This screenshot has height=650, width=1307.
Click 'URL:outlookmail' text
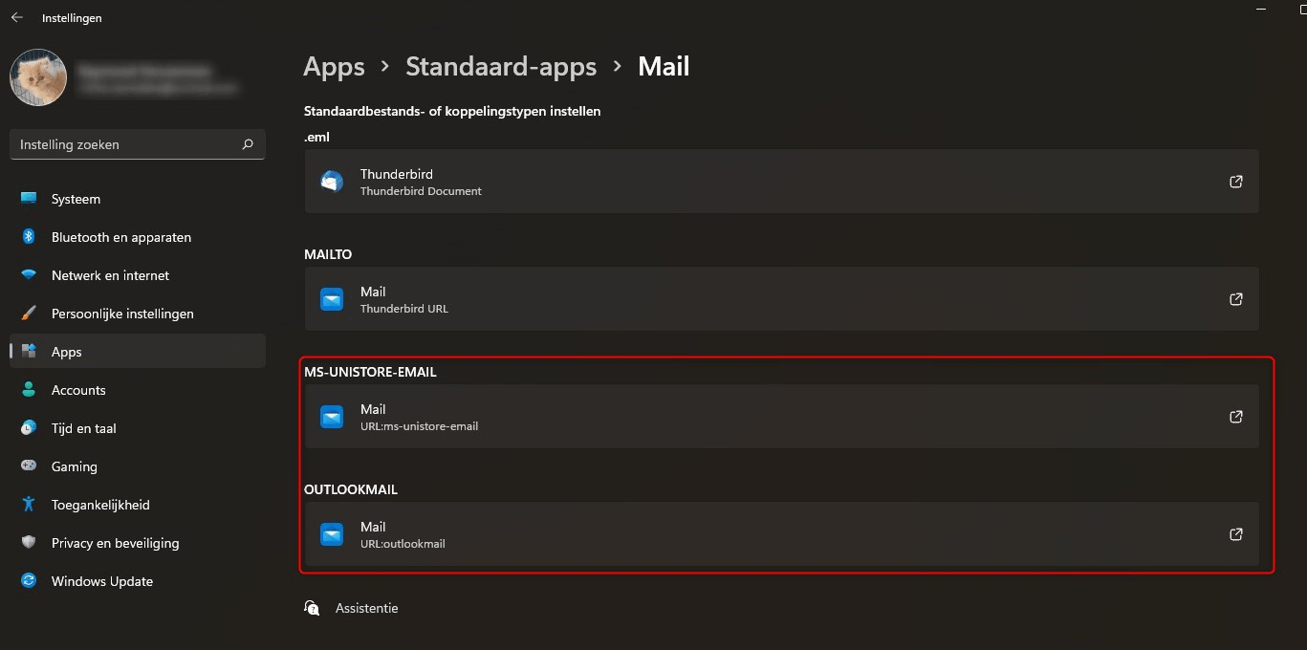click(403, 544)
